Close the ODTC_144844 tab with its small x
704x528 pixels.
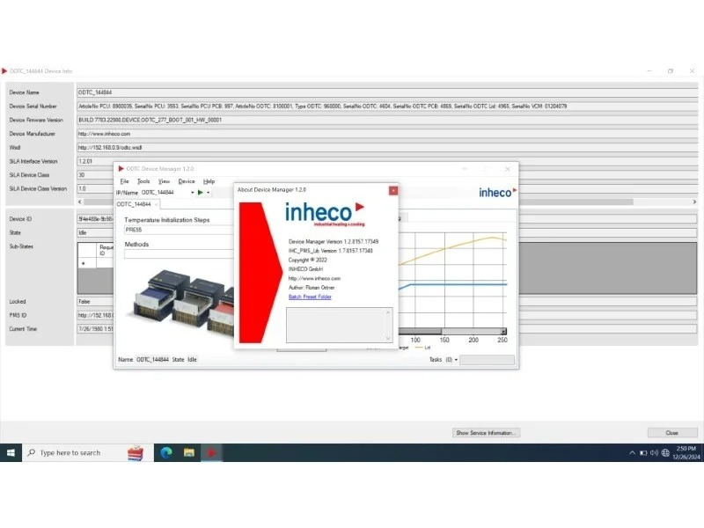157,204
